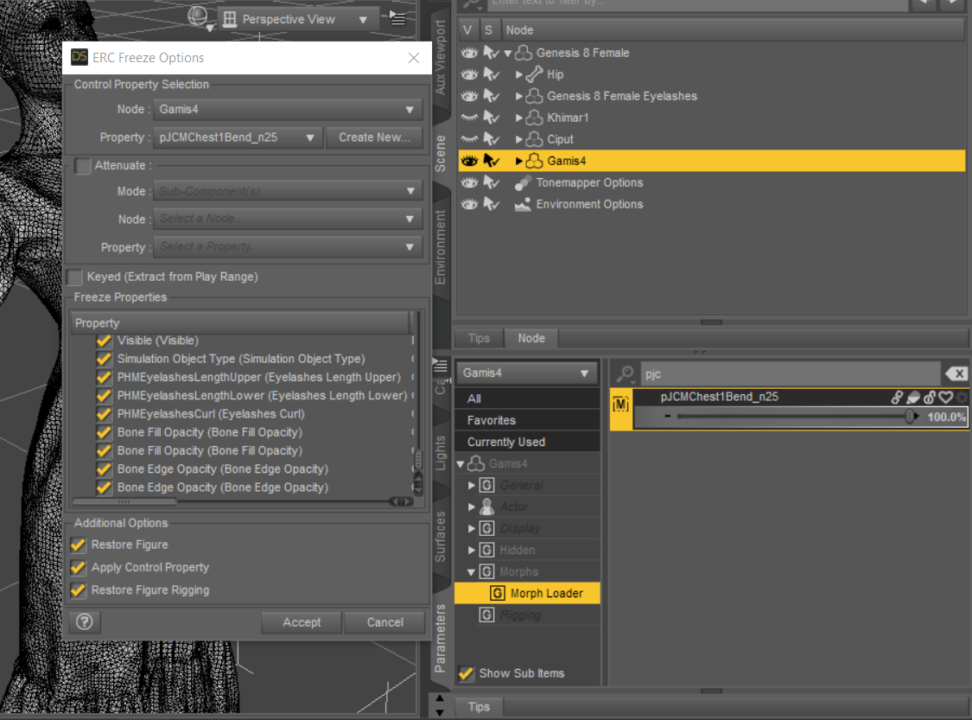Viewport: 972px width, 720px height.
Task: Switch to the Scene pane tab
Action: (440, 153)
